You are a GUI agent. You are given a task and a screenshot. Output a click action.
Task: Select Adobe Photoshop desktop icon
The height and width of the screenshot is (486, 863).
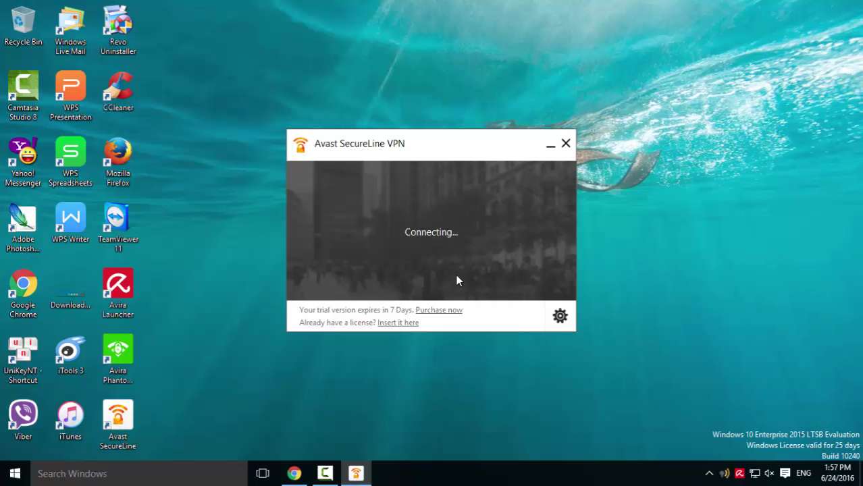(x=23, y=228)
